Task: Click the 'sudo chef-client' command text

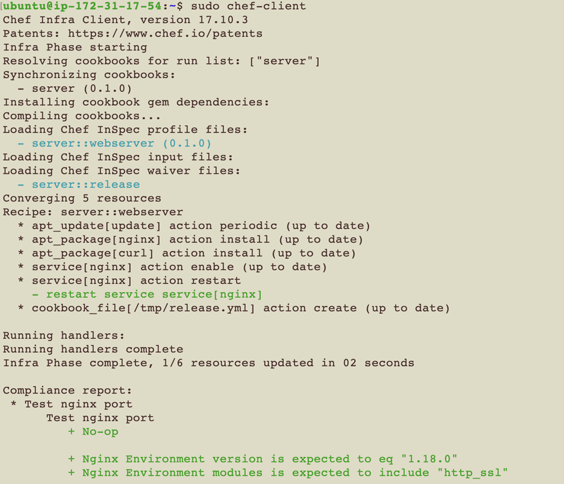Action: point(248,7)
